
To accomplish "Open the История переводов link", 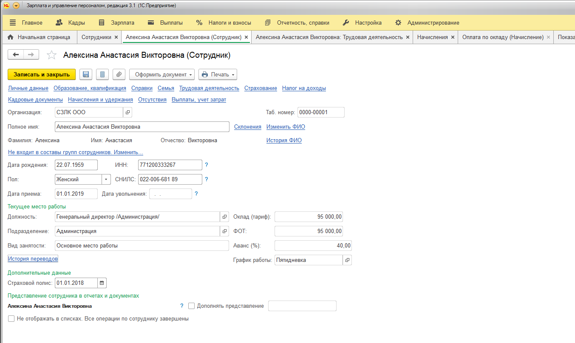I will pos(33,259).
